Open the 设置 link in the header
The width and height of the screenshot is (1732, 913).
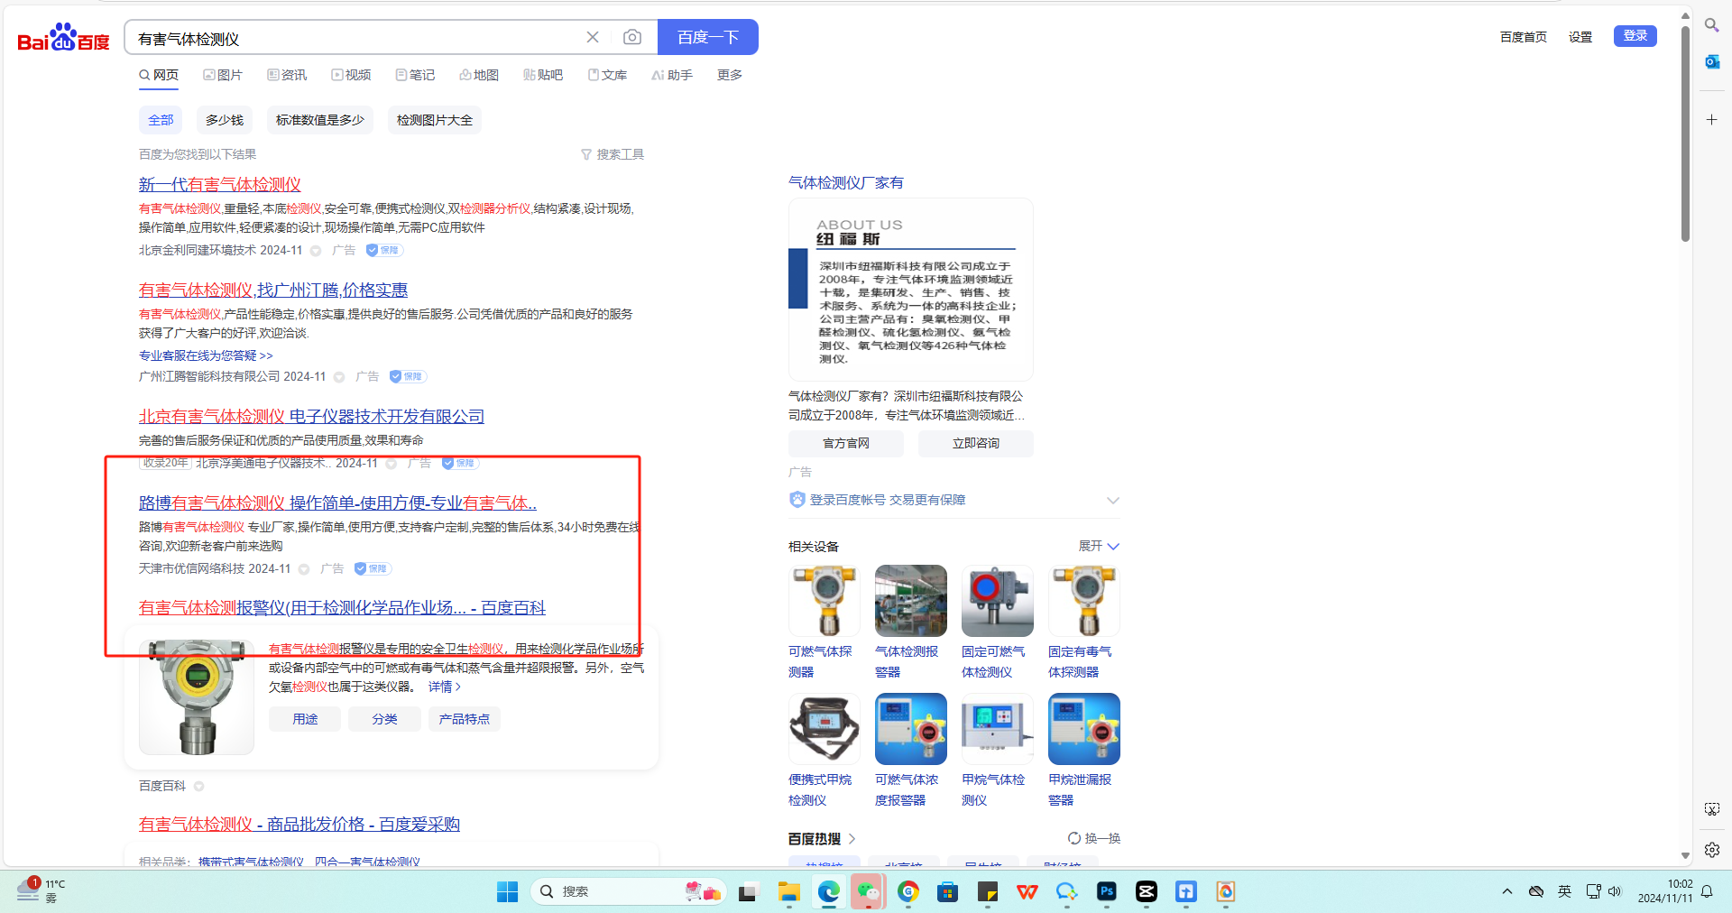pos(1580,37)
